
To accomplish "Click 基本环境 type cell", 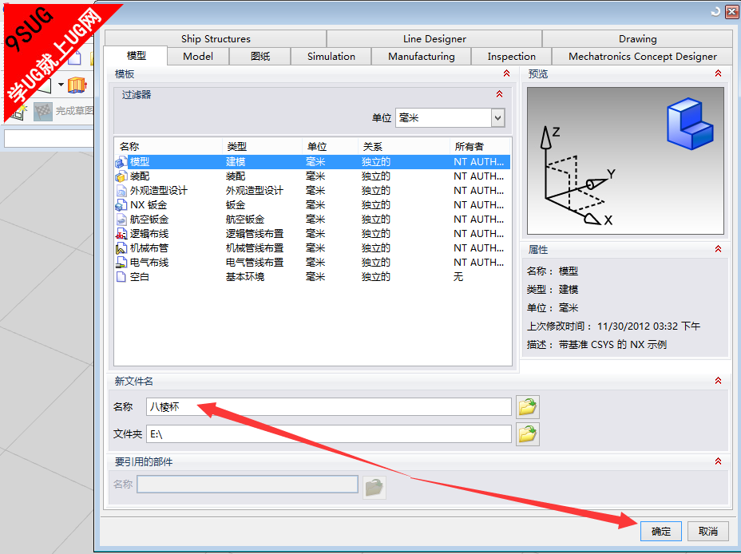I will point(245,277).
